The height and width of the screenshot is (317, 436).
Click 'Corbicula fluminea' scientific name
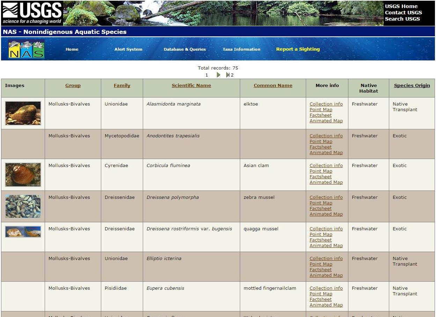168,165
